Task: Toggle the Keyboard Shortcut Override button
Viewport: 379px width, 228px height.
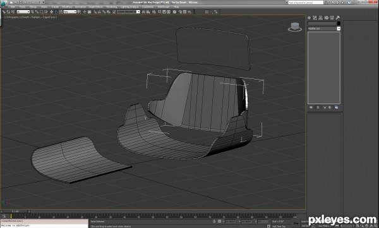Action: coord(90,11)
